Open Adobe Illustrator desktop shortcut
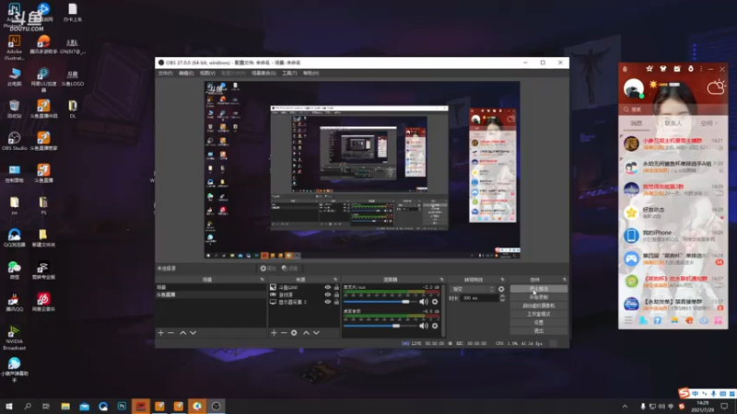The width and height of the screenshot is (737, 414). point(14,48)
